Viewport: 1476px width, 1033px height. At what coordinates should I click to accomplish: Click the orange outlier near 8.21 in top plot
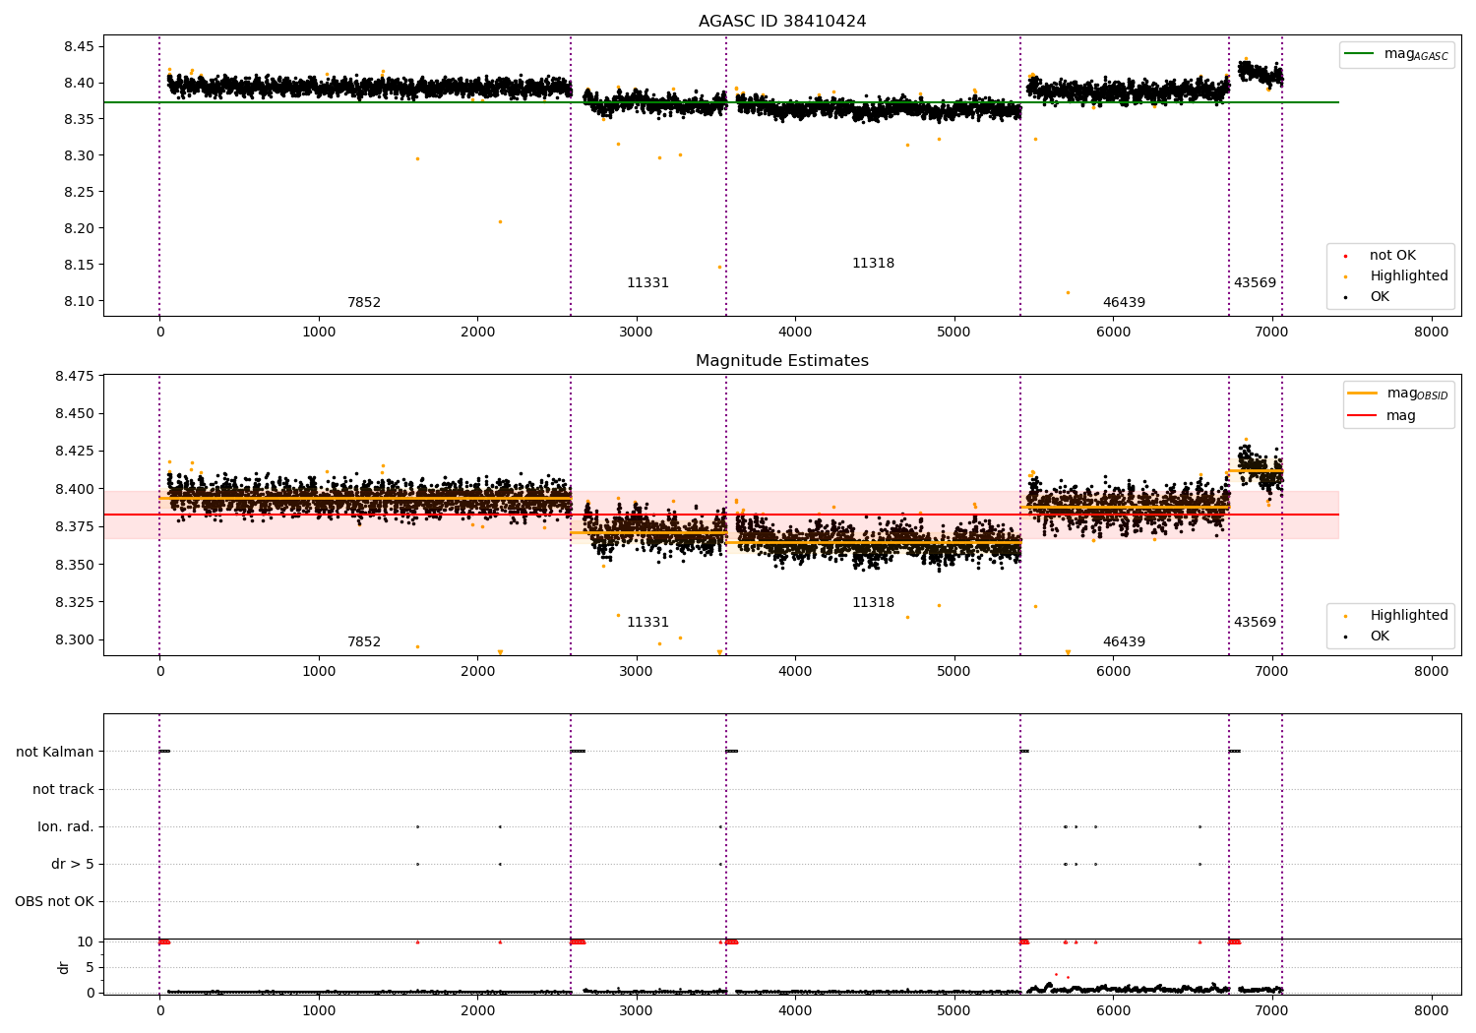(x=500, y=222)
